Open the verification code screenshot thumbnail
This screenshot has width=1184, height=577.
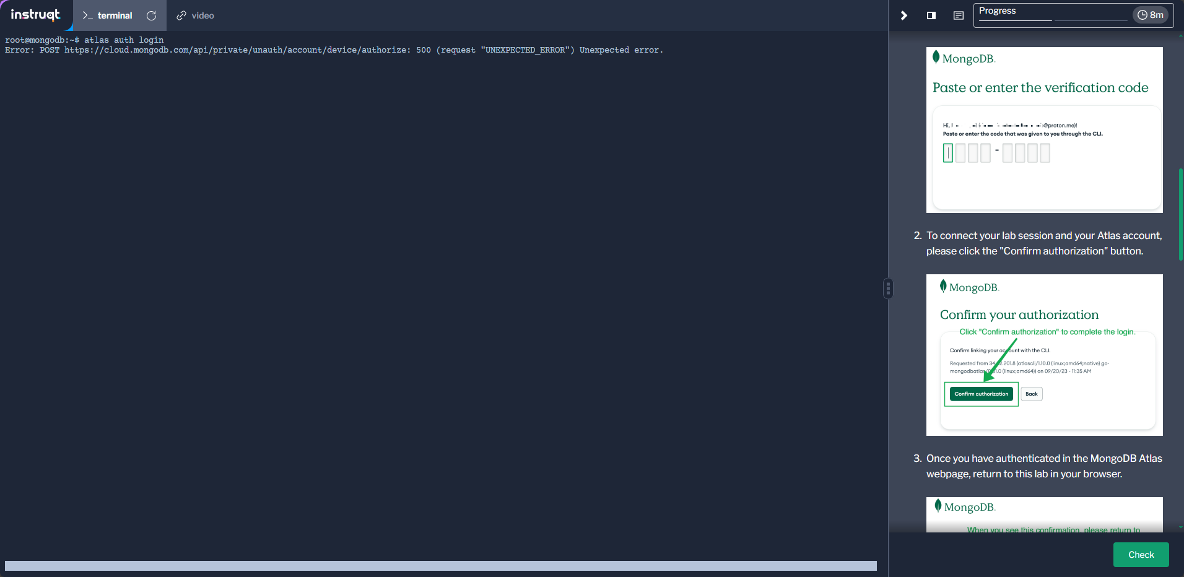(x=1045, y=130)
